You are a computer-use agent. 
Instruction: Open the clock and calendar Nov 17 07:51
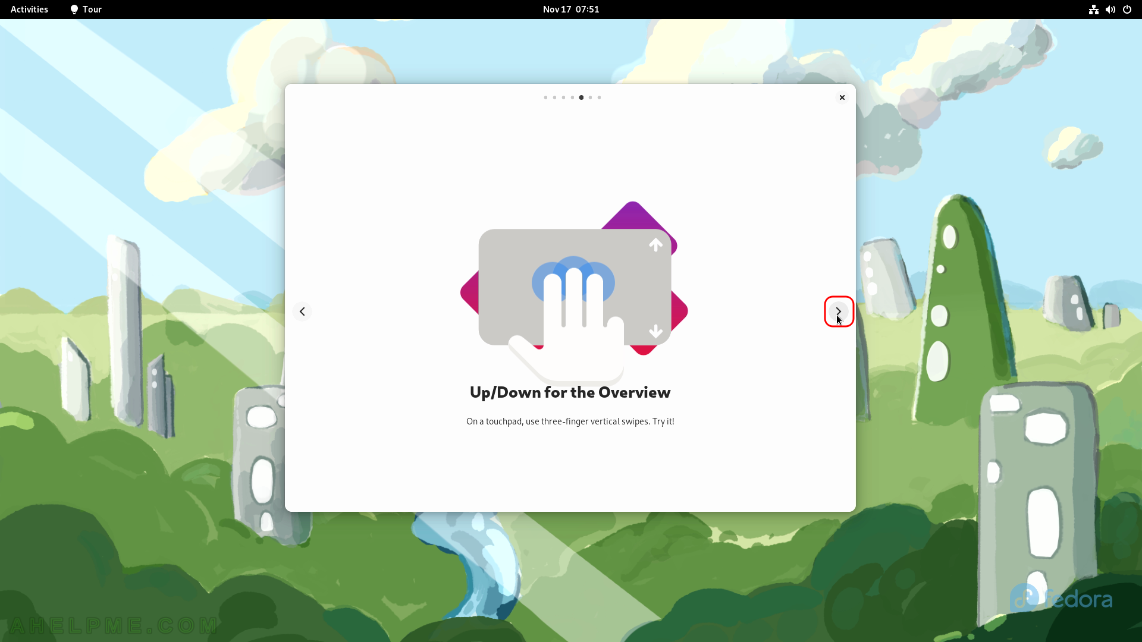[571, 10]
